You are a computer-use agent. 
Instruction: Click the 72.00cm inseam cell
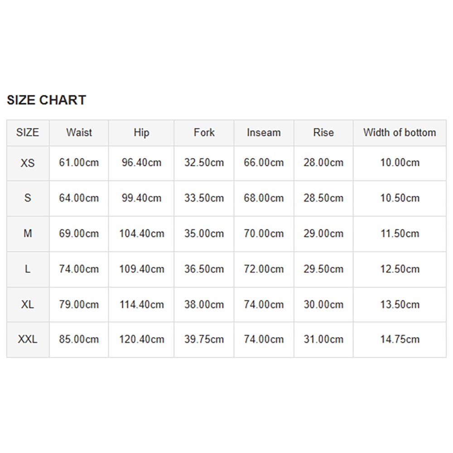click(x=264, y=269)
